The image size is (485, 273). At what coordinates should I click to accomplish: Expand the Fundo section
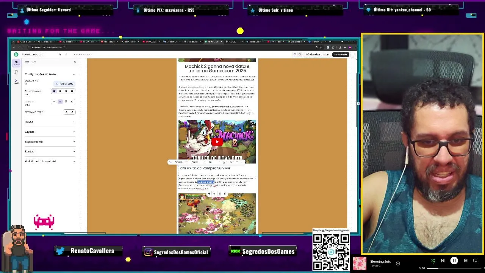point(50,122)
